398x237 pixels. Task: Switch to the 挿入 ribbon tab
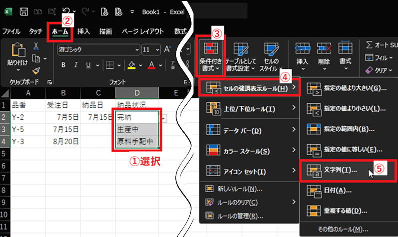(83, 31)
